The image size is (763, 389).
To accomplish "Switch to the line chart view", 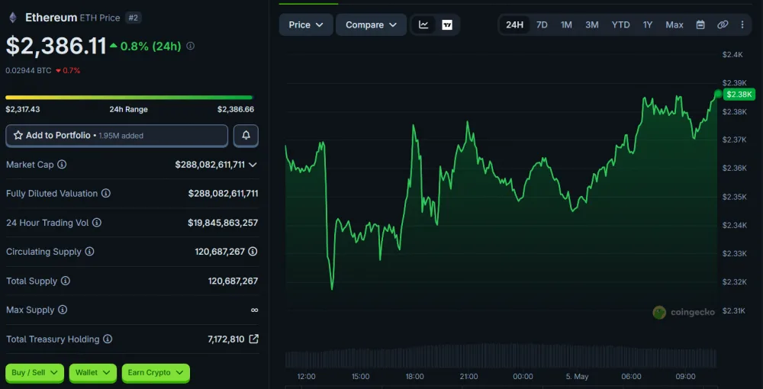I will point(423,25).
